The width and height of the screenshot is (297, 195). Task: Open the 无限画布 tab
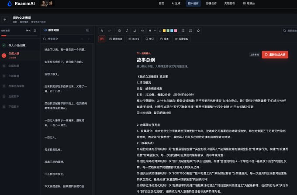point(229,3)
